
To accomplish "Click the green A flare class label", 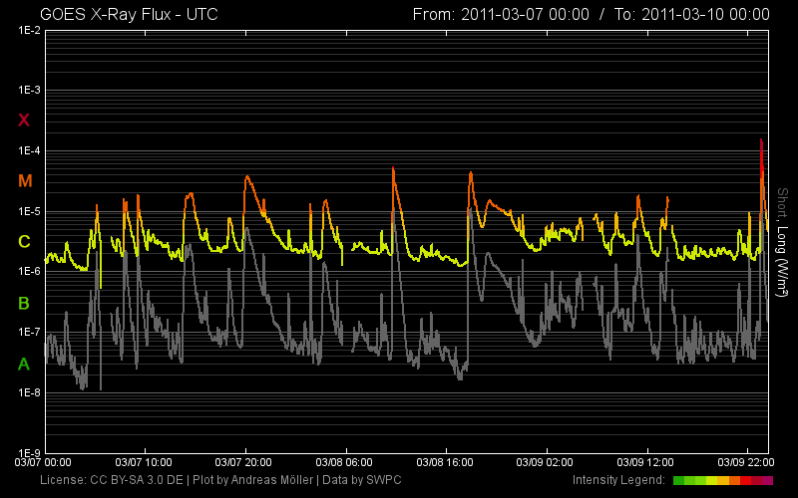I will tap(25, 364).
